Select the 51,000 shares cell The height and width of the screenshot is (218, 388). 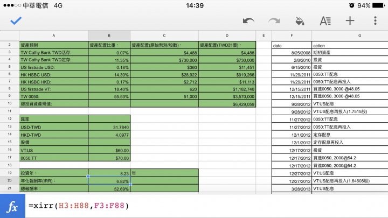coord(164,96)
